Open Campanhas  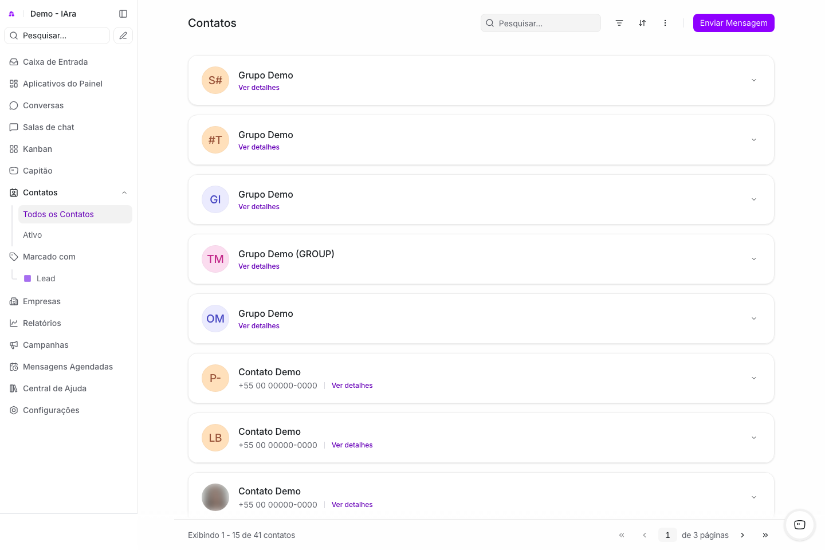(x=68, y=345)
